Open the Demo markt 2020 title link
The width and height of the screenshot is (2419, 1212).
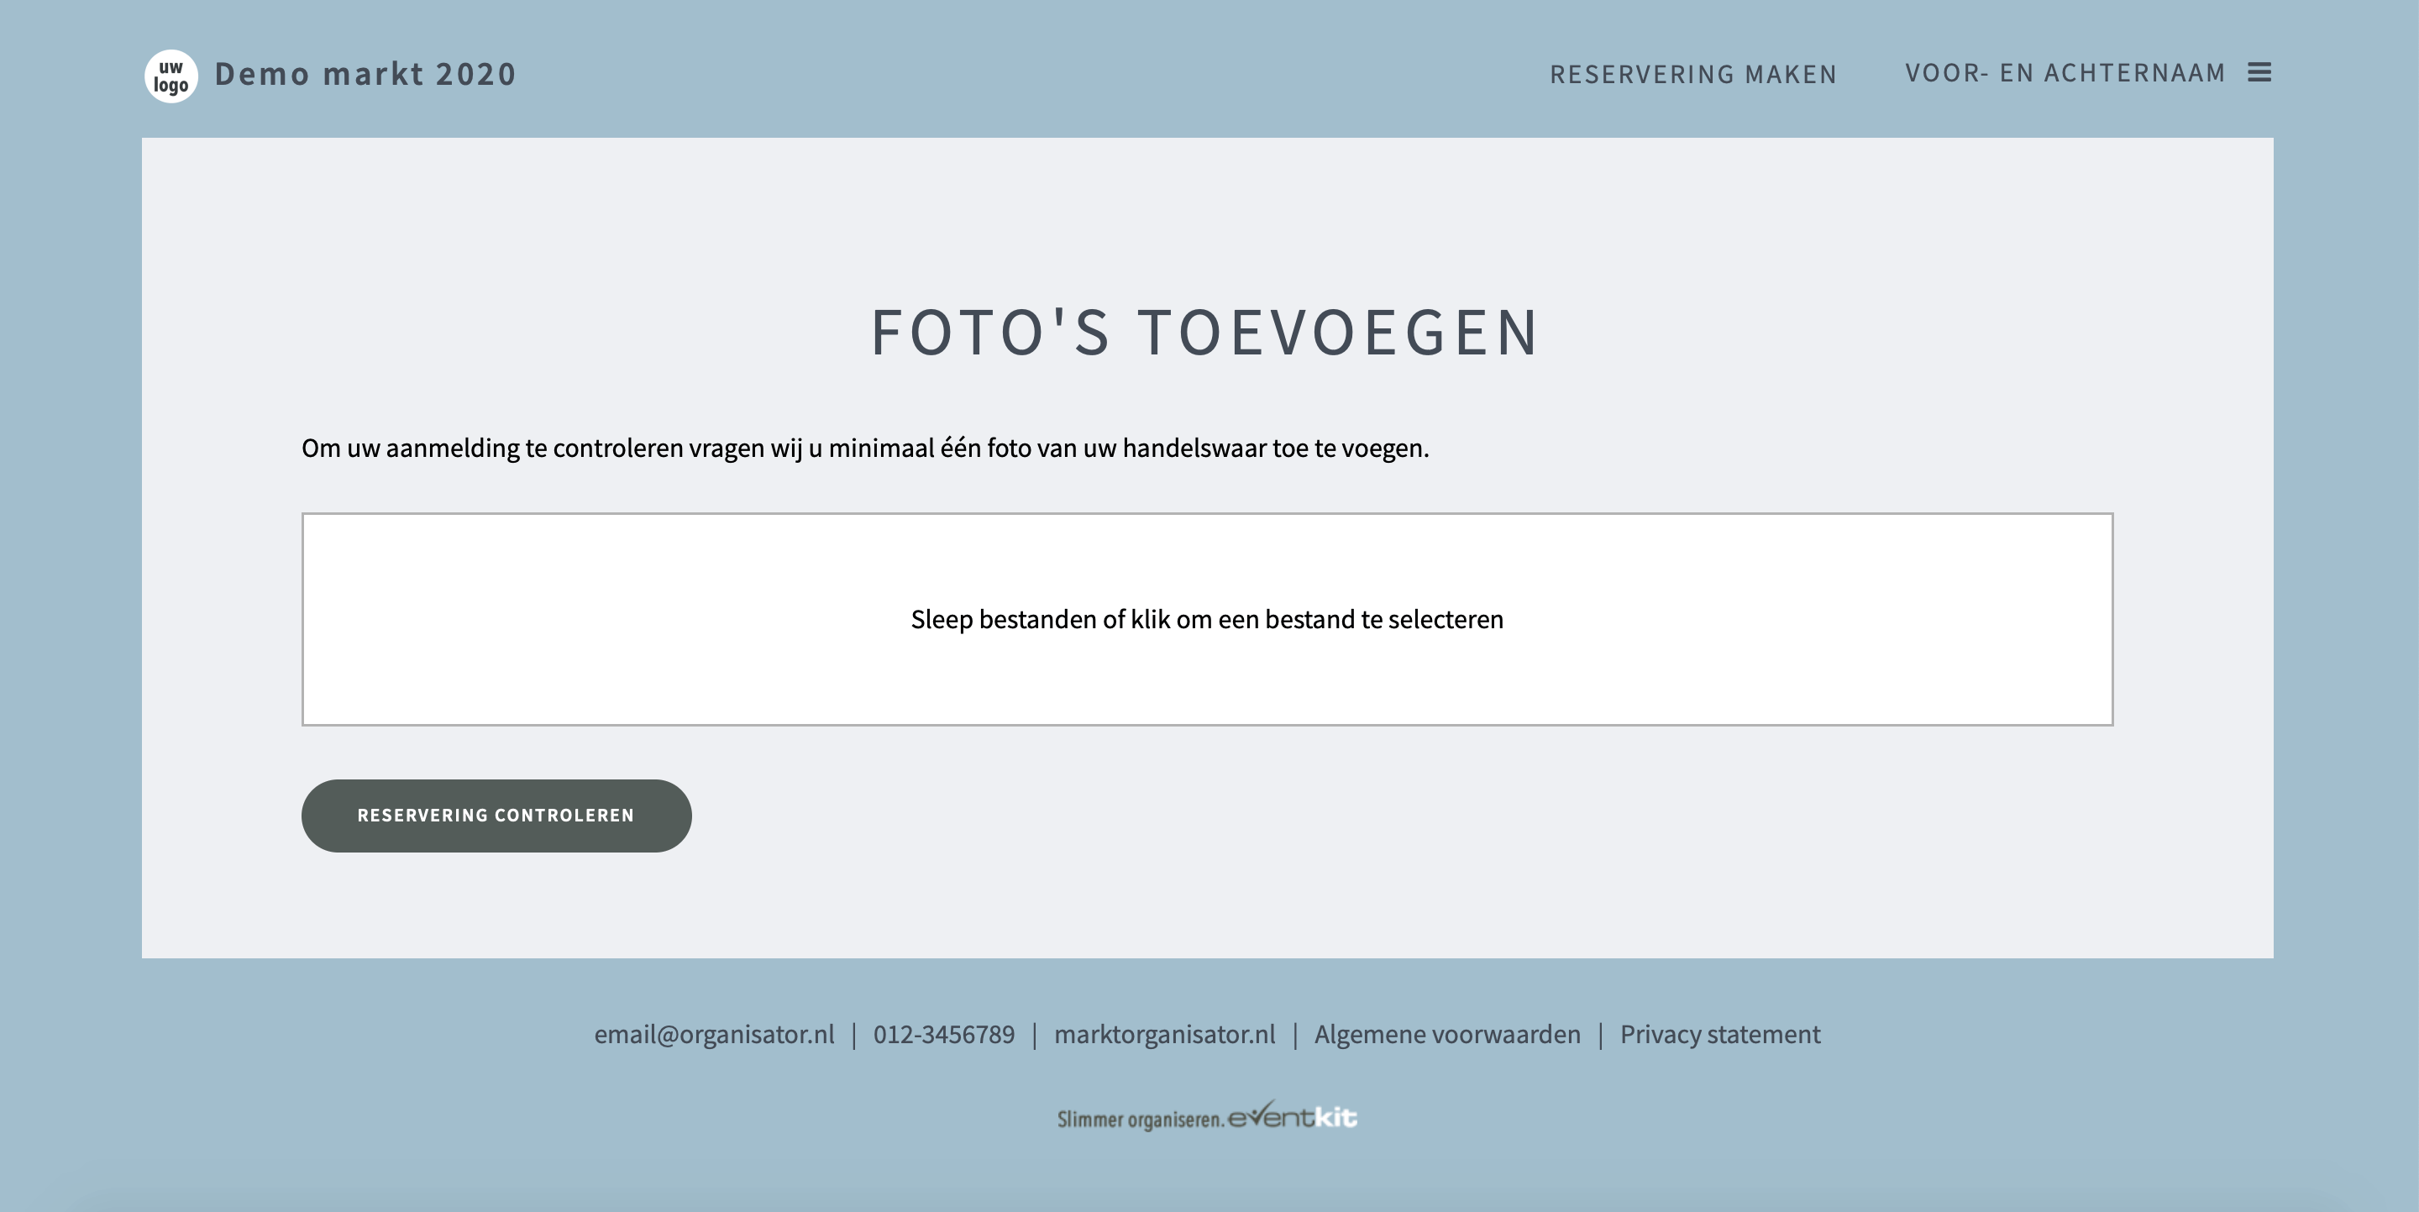(x=365, y=74)
